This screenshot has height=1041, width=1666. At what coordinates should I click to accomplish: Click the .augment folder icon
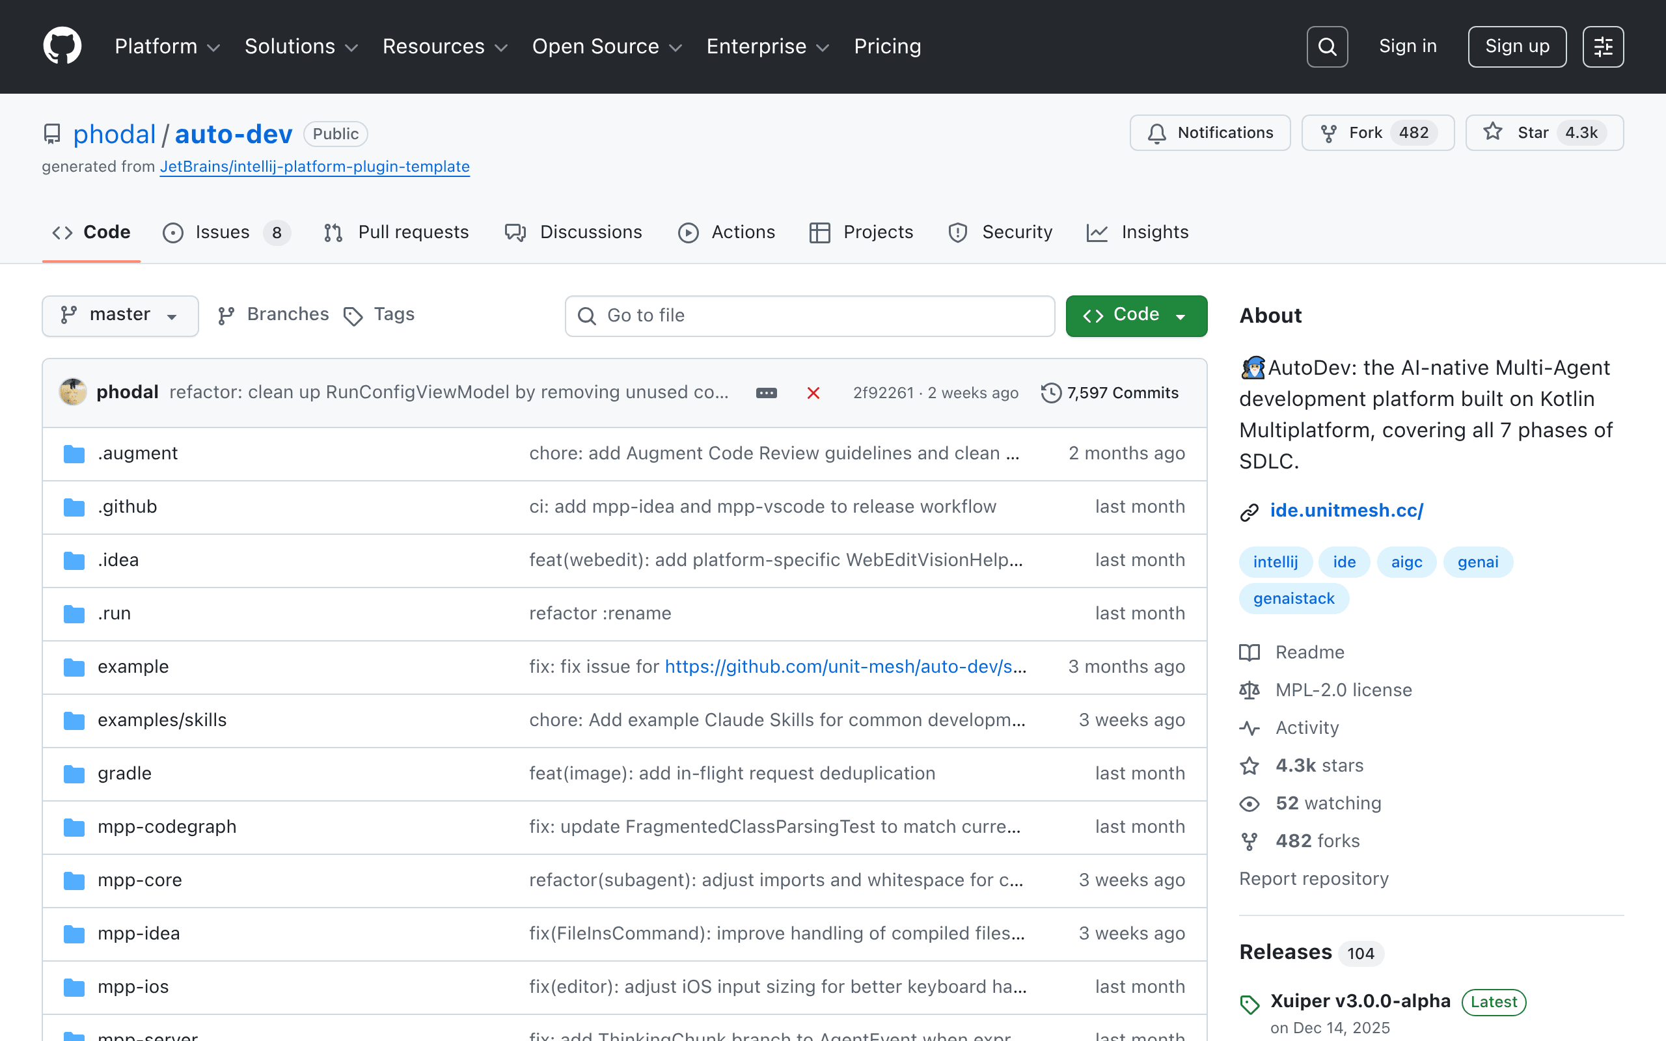(x=74, y=453)
